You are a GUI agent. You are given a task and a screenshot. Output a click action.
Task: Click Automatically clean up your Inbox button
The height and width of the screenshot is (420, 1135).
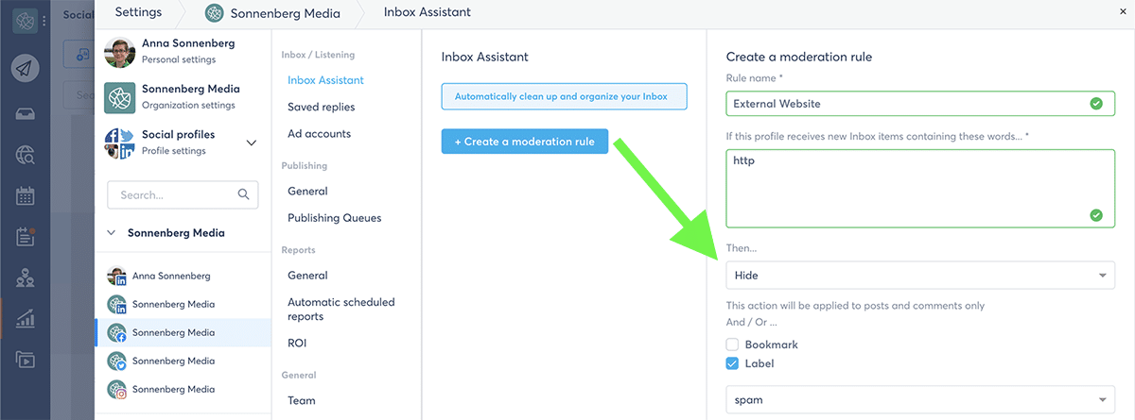(x=563, y=96)
